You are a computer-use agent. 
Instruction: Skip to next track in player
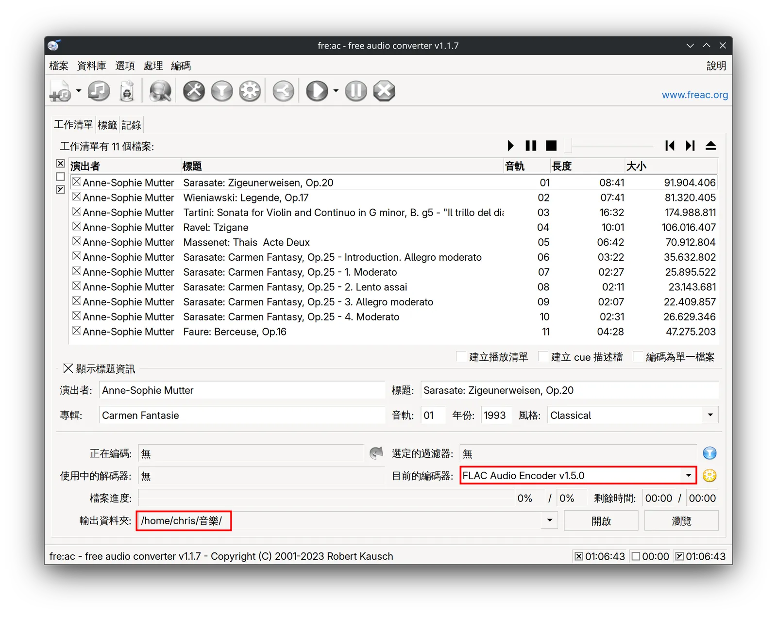click(x=690, y=146)
